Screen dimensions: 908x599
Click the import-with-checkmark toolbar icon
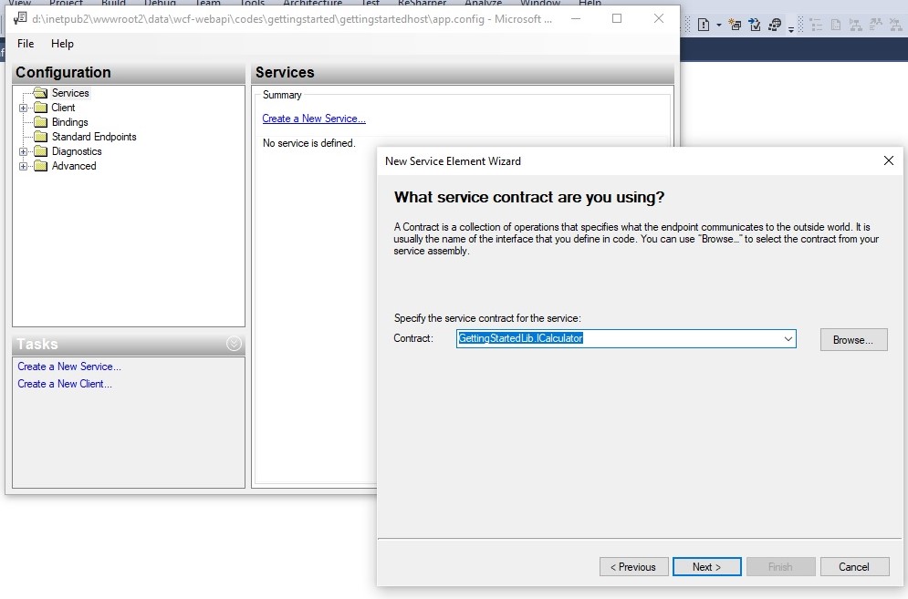(x=755, y=23)
